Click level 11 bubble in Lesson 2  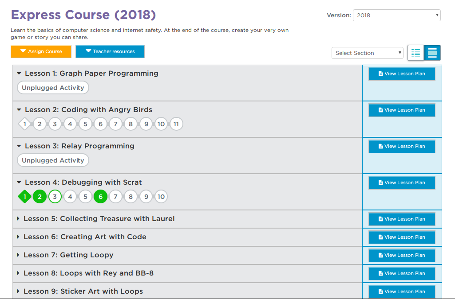point(176,124)
